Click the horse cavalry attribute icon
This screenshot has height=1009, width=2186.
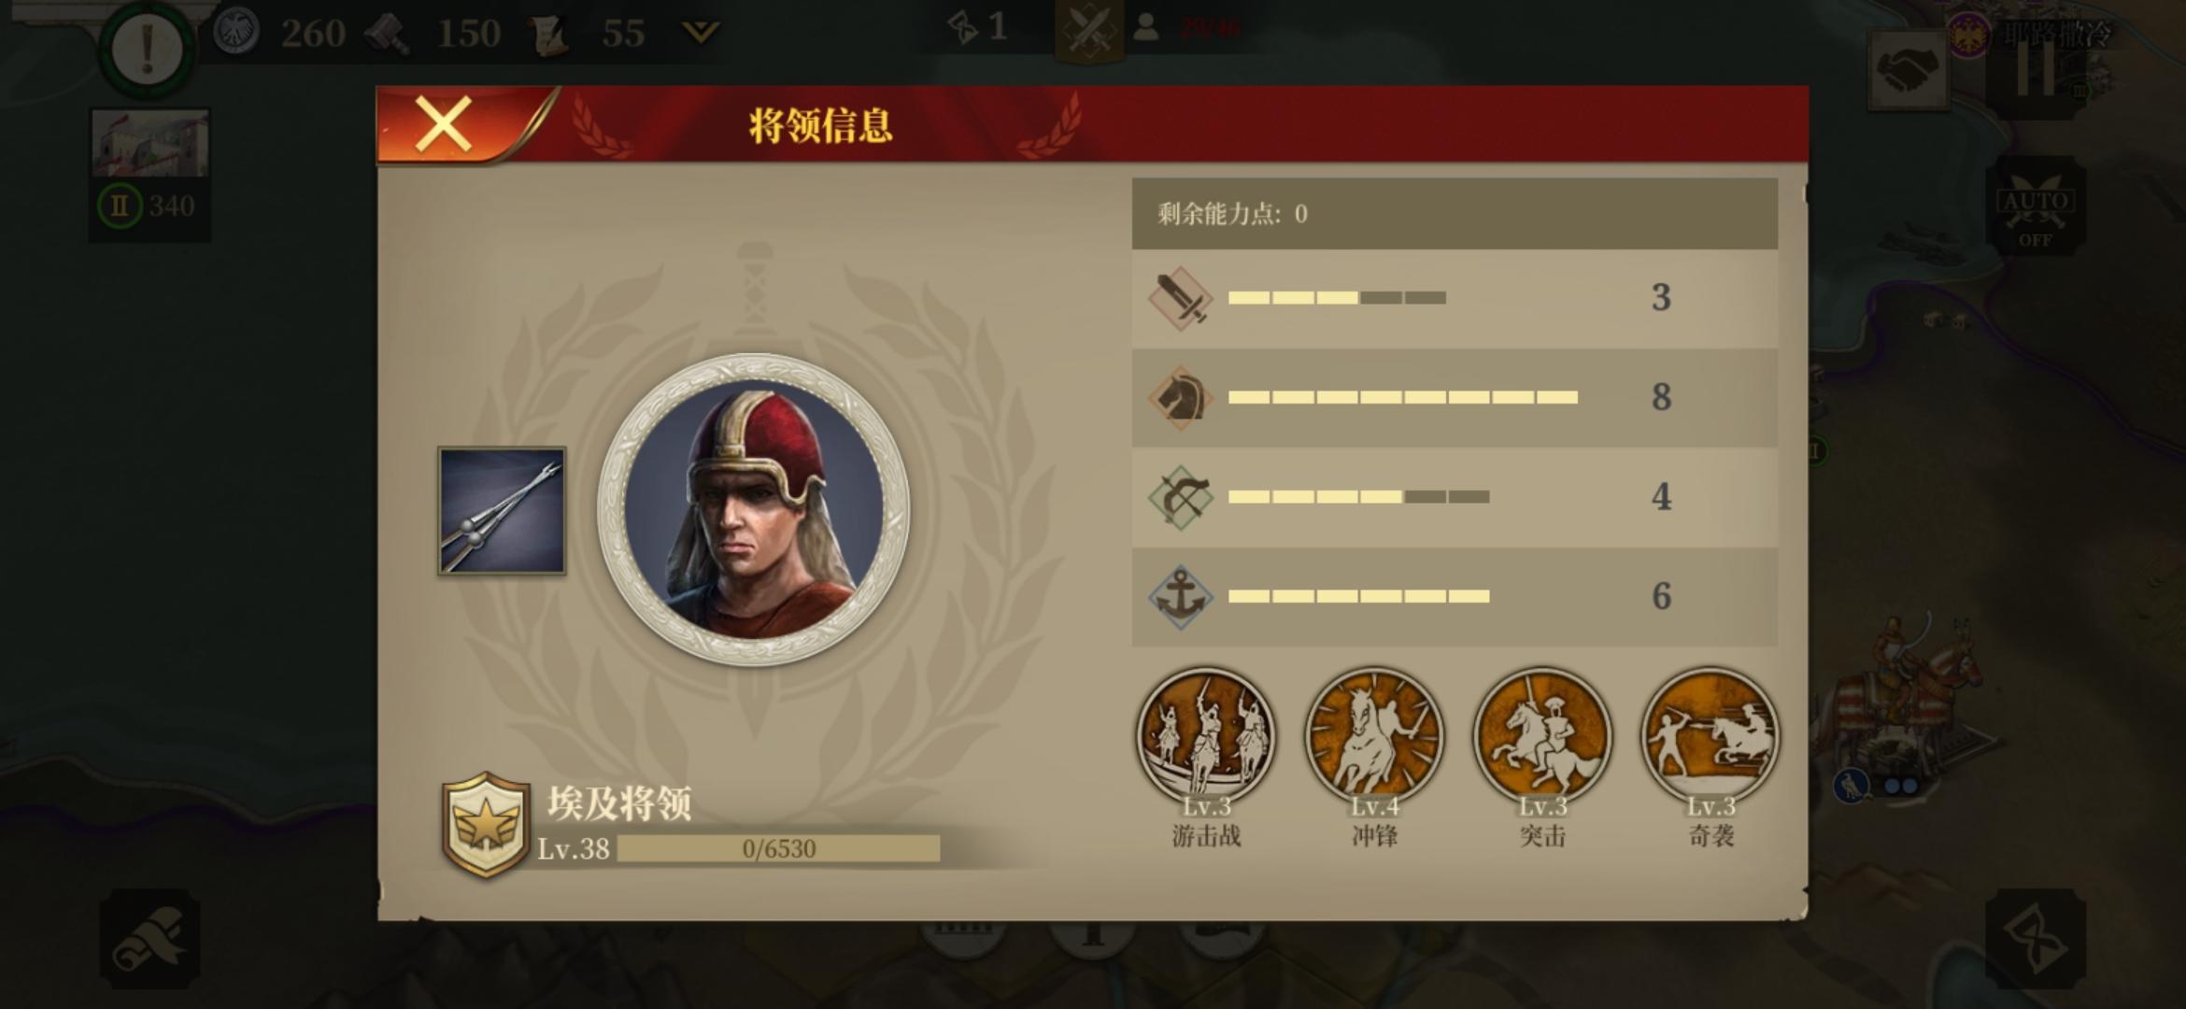(1181, 398)
